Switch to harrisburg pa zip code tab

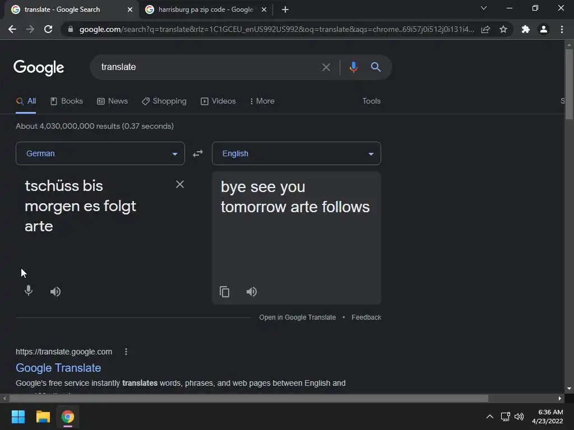[206, 10]
